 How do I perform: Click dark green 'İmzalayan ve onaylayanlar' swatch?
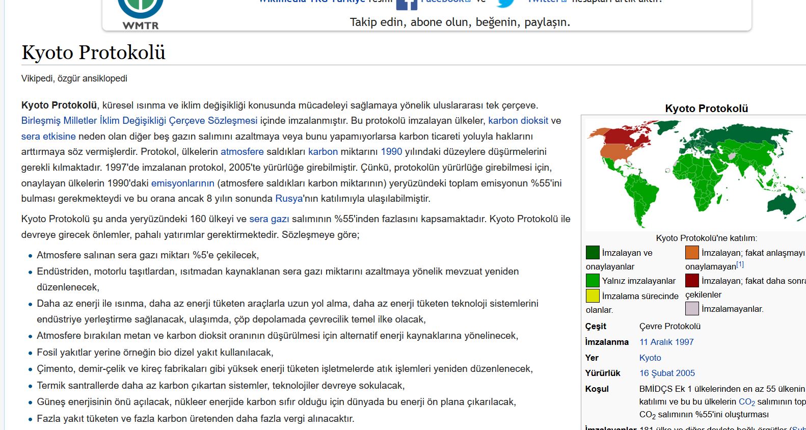click(x=593, y=252)
